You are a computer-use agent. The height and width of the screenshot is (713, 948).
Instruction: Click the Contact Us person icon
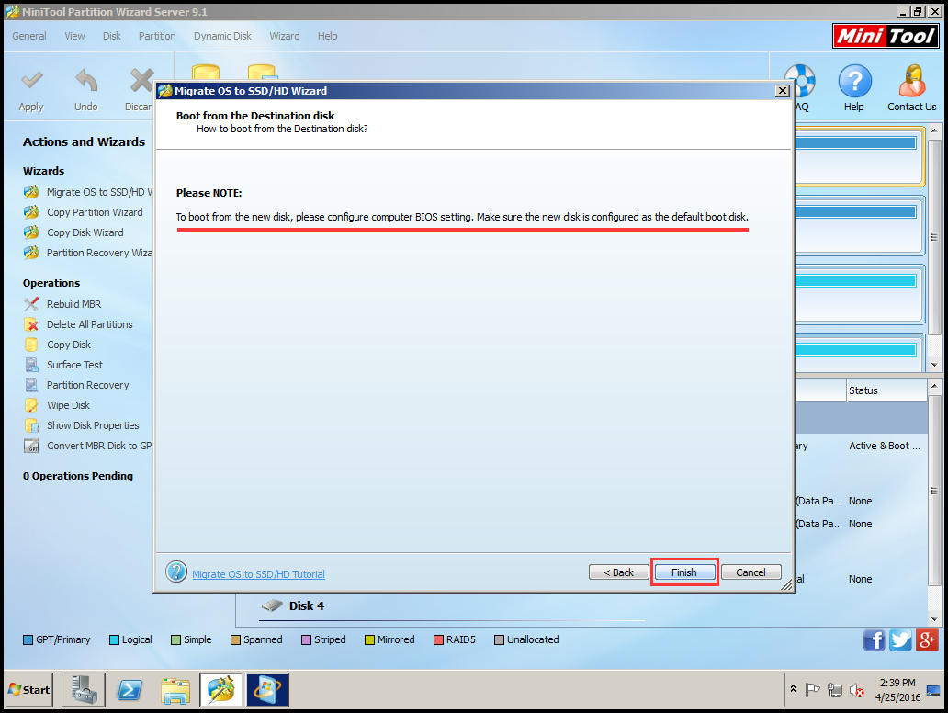(x=912, y=81)
